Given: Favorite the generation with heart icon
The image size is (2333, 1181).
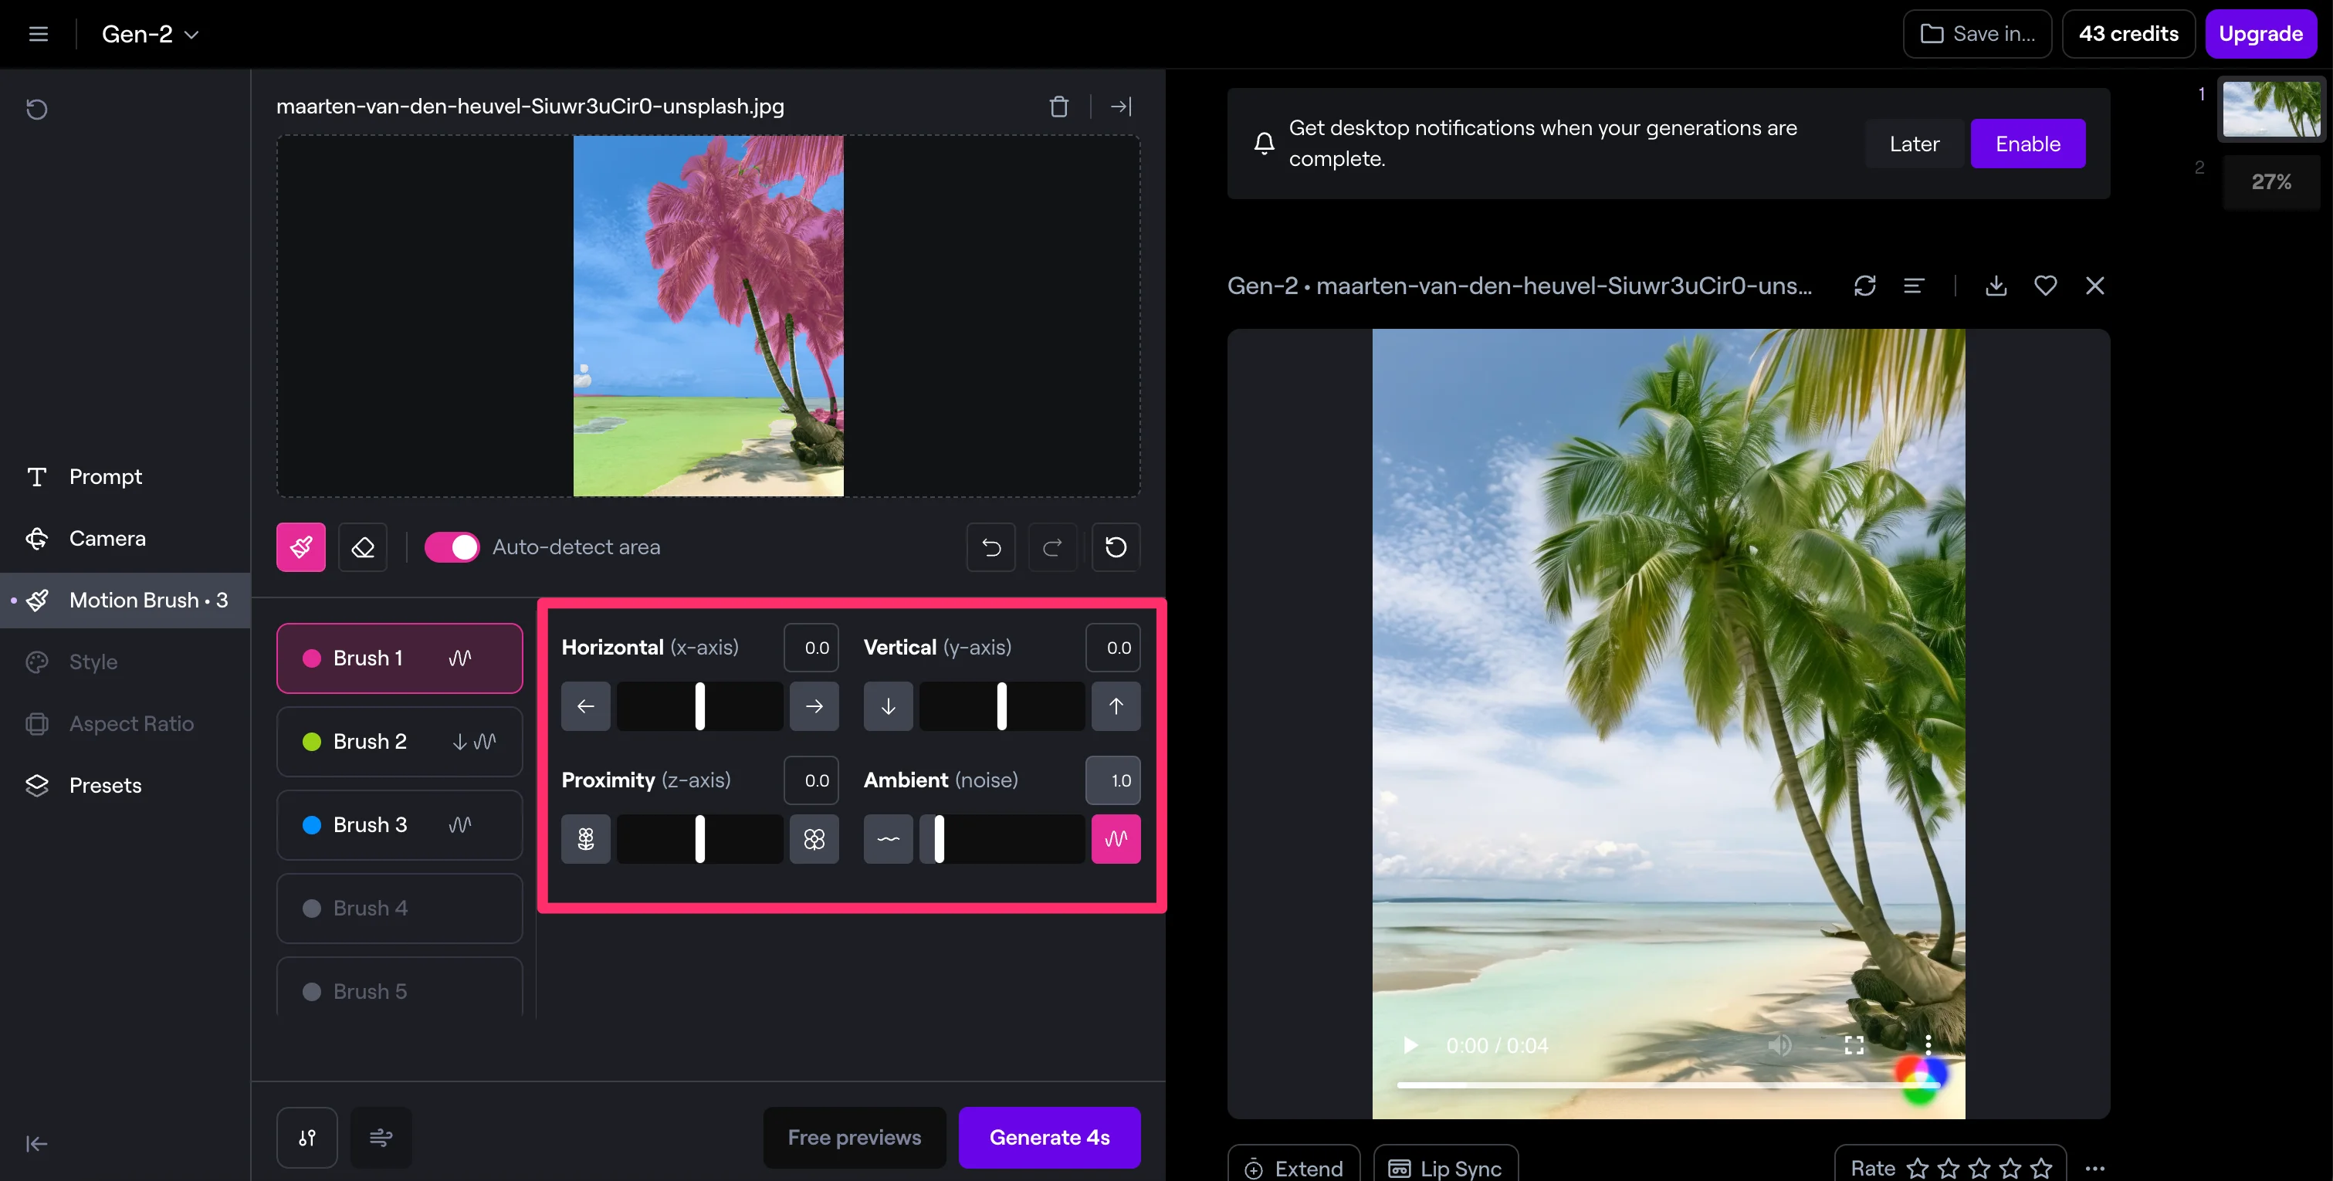Looking at the screenshot, I should 2045,286.
